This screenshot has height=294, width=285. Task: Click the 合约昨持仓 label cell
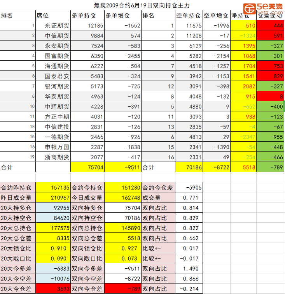coord(17,187)
